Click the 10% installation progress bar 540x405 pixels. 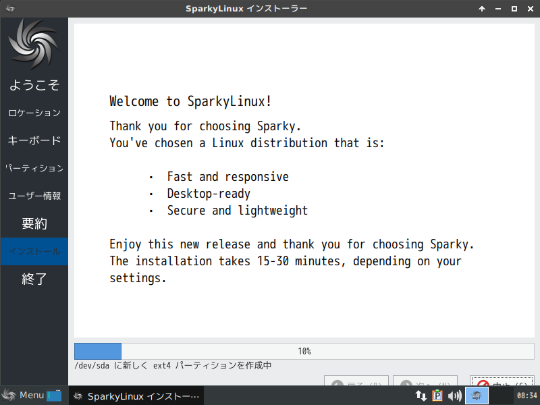(304, 351)
